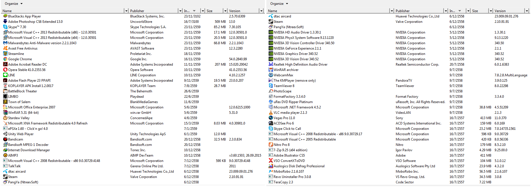Open left panel Name column filter arrow

click(x=126, y=11)
